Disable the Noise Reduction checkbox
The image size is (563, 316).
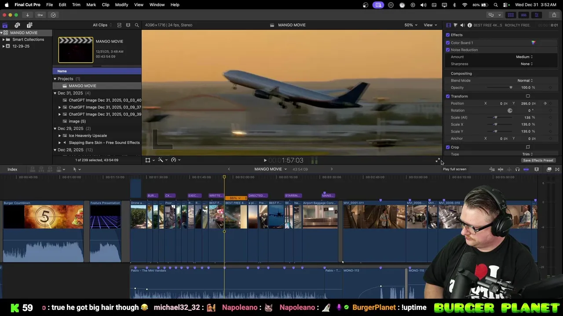click(x=448, y=50)
